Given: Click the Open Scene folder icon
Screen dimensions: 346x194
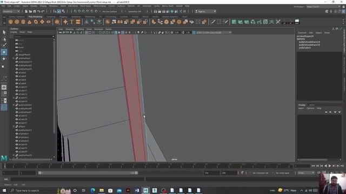Looking at the screenshot, I should point(30,11).
